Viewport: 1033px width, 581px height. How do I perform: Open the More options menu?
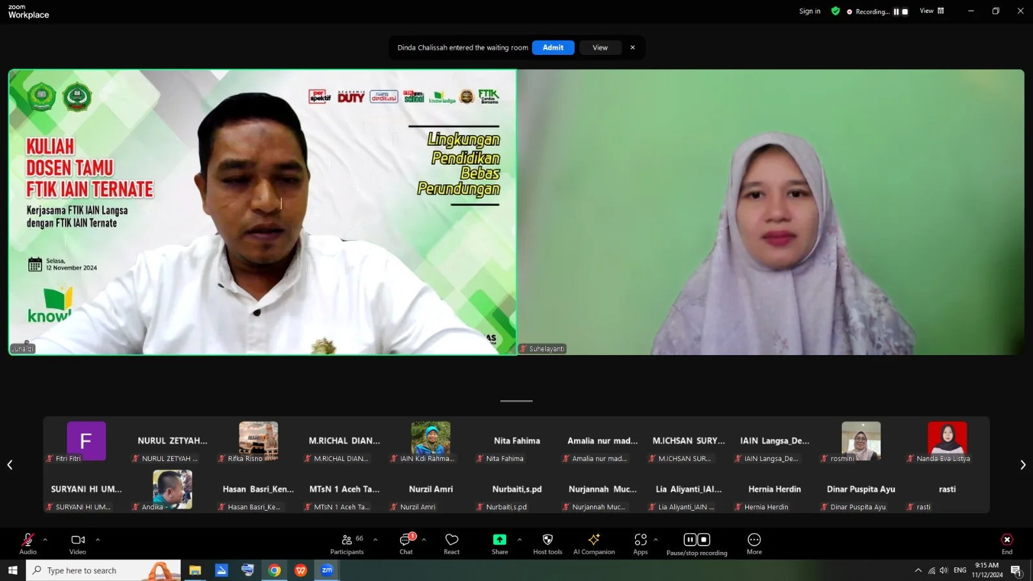(x=754, y=544)
